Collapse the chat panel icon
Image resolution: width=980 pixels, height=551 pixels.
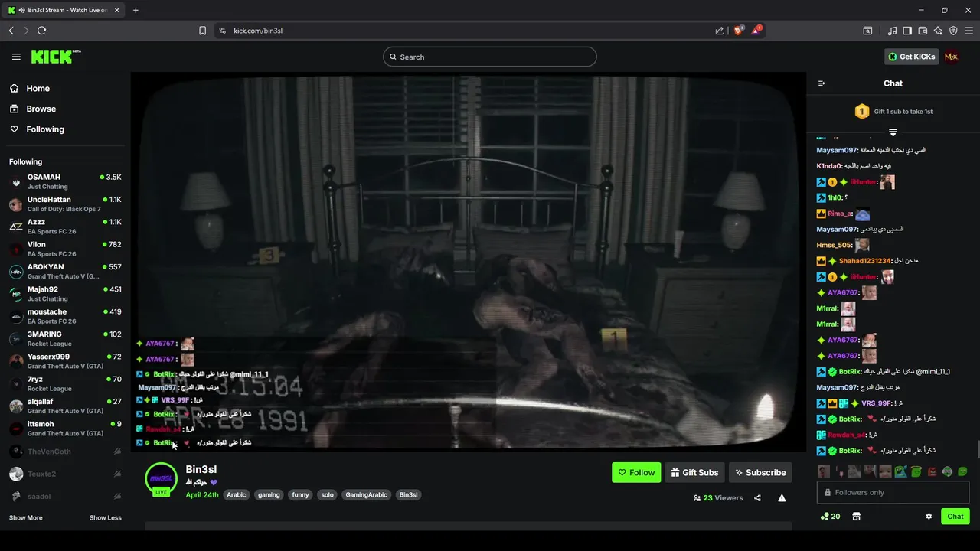(x=822, y=83)
